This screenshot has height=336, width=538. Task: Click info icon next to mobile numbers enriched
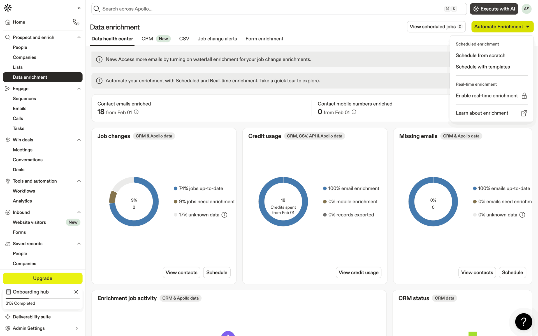click(x=354, y=112)
